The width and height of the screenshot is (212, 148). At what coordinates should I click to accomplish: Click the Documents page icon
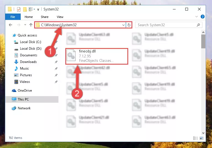pyautogui.click(x=16, y=55)
